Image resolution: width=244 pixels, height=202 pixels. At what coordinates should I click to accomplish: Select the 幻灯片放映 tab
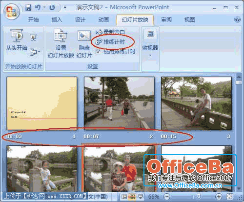(x=135, y=20)
